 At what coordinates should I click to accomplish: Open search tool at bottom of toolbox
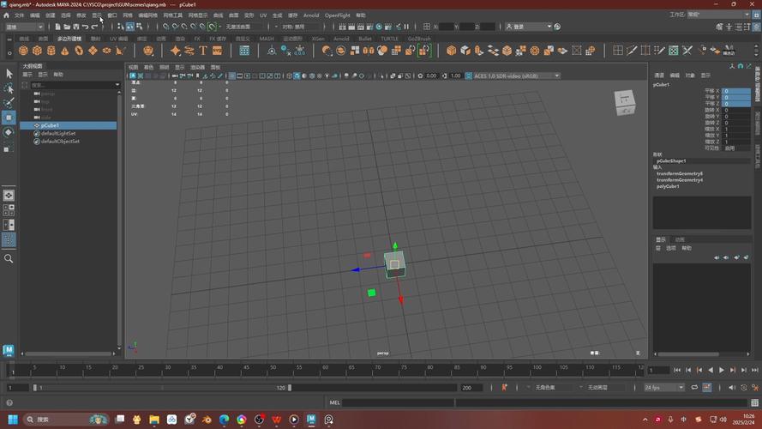click(9, 258)
